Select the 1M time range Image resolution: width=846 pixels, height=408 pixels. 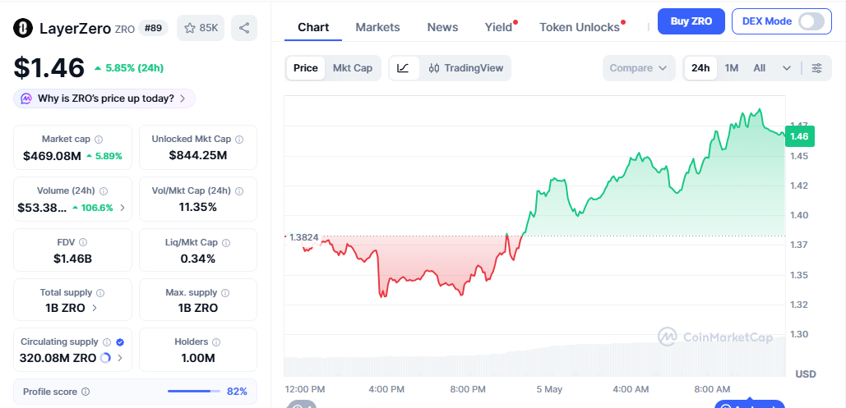(x=731, y=68)
